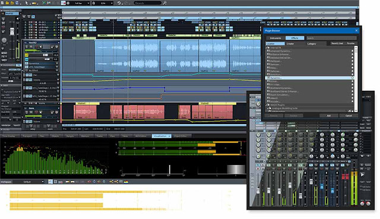
Task: Favorite star for Advanced Dynamics plugin
Action: 352,51
